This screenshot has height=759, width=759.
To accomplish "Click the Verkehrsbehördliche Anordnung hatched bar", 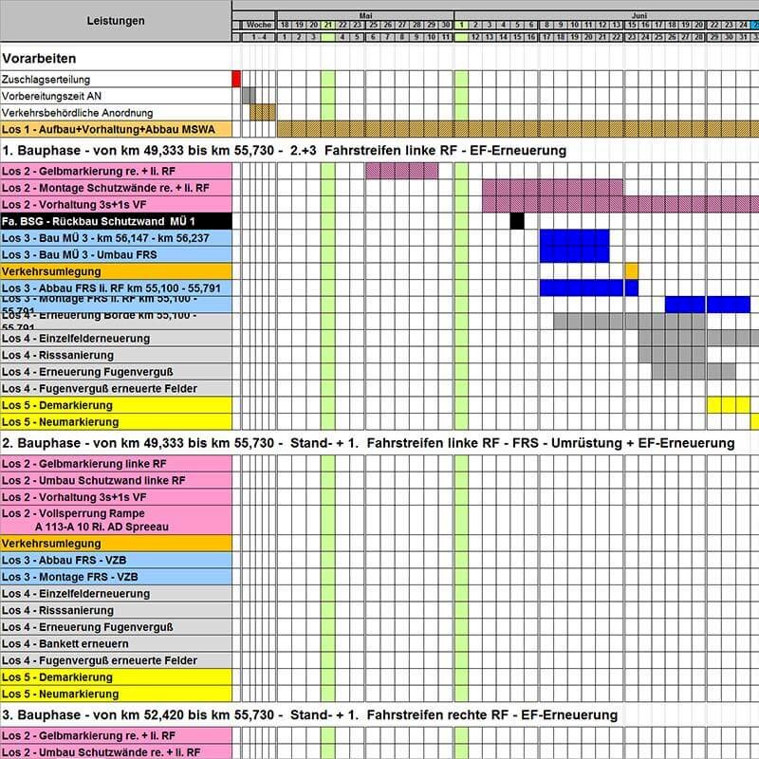I will (x=263, y=112).
